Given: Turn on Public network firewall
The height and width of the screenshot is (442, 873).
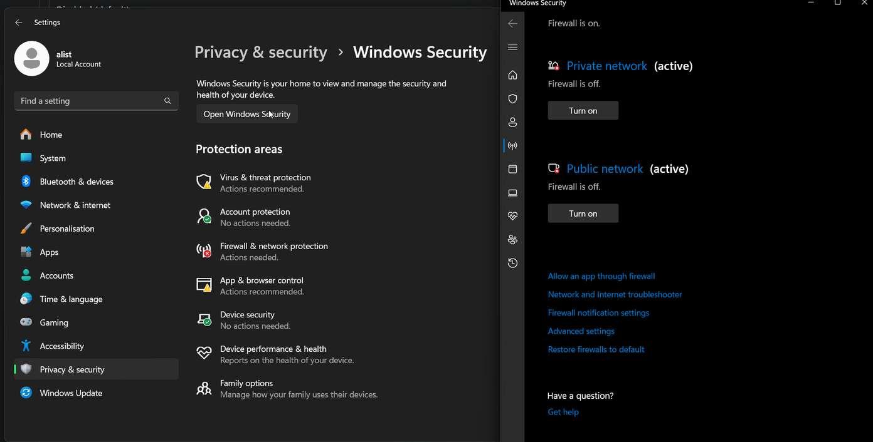Looking at the screenshot, I should click(583, 213).
